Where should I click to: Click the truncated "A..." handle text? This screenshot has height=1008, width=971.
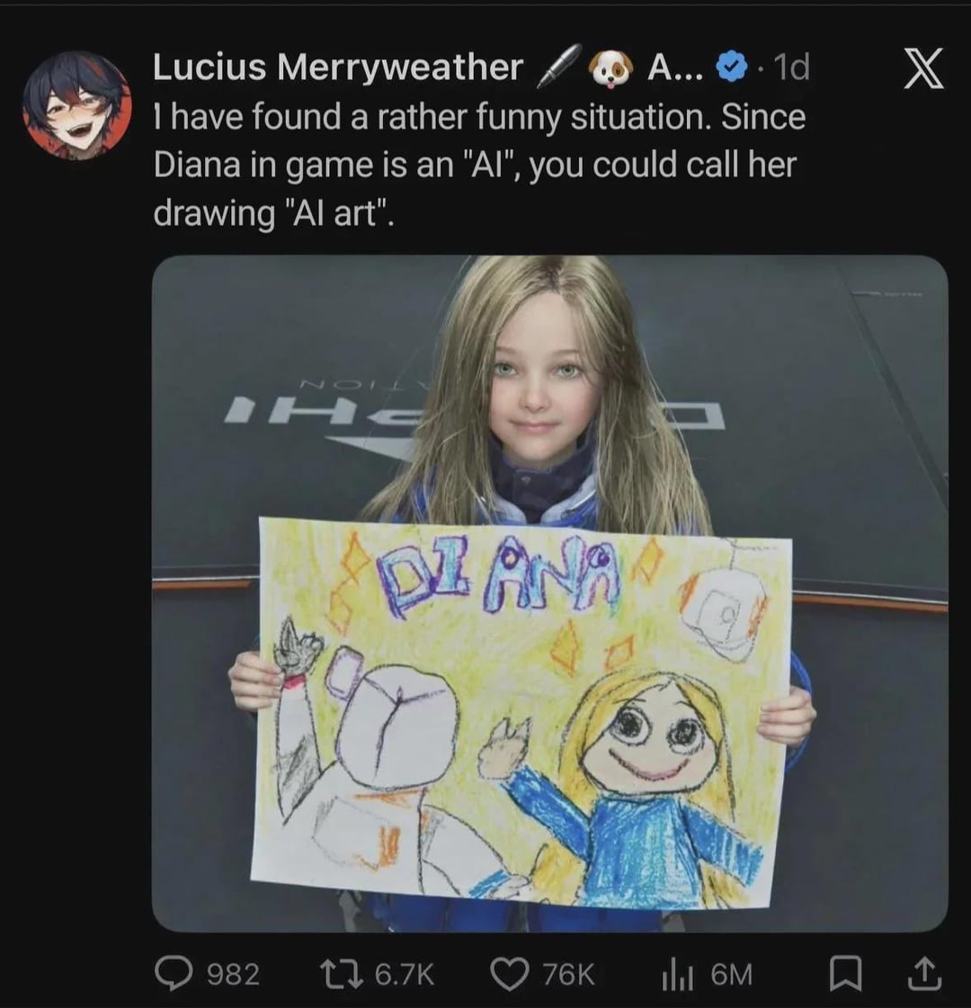(675, 67)
